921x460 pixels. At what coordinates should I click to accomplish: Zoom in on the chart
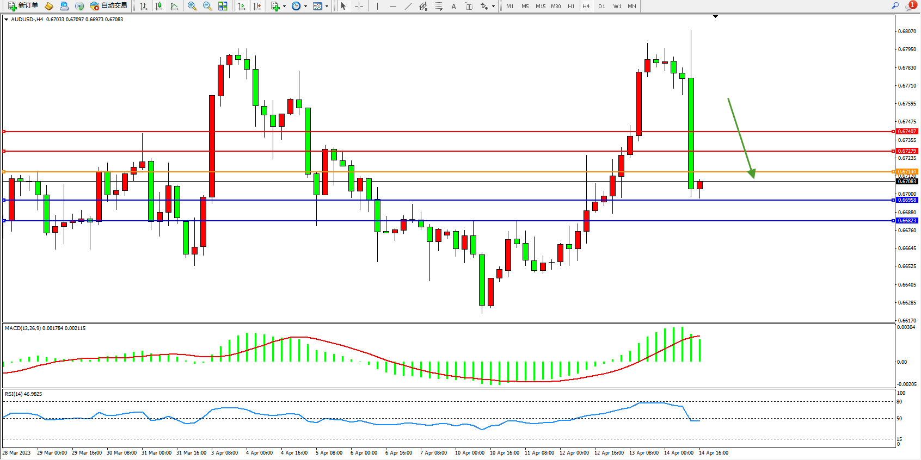pos(192,6)
